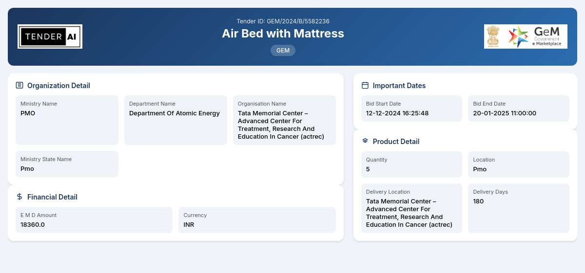
Task: Click the Organisation Name Tata Memorial Center card
Action: 284,120
